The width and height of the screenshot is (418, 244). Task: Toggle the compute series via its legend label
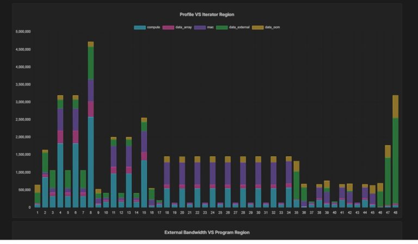pyautogui.click(x=153, y=27)
